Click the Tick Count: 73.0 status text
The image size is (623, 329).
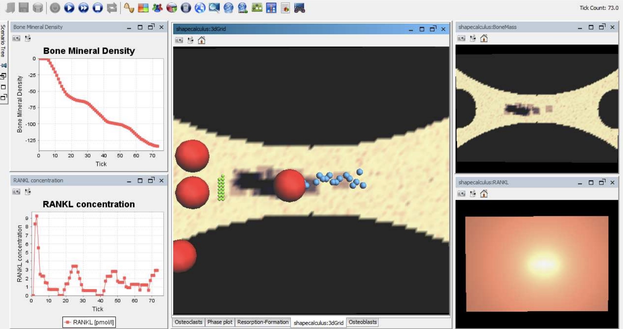599,8
